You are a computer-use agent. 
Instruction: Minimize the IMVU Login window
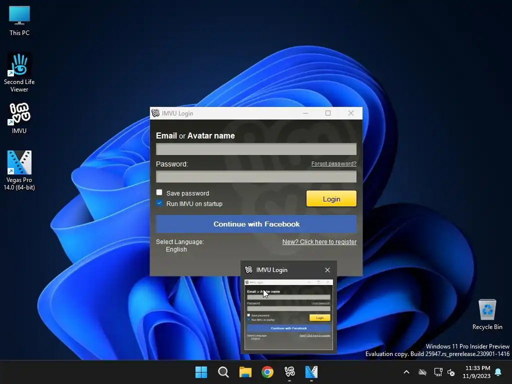(305, 113)
